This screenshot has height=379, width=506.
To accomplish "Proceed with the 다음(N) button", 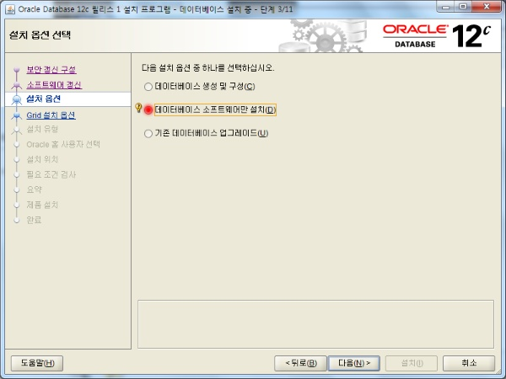I will 354,363.
